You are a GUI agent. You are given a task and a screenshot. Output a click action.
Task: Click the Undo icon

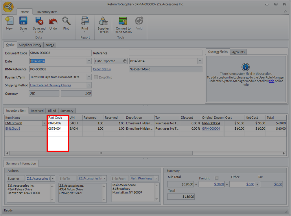click(53, 22)
